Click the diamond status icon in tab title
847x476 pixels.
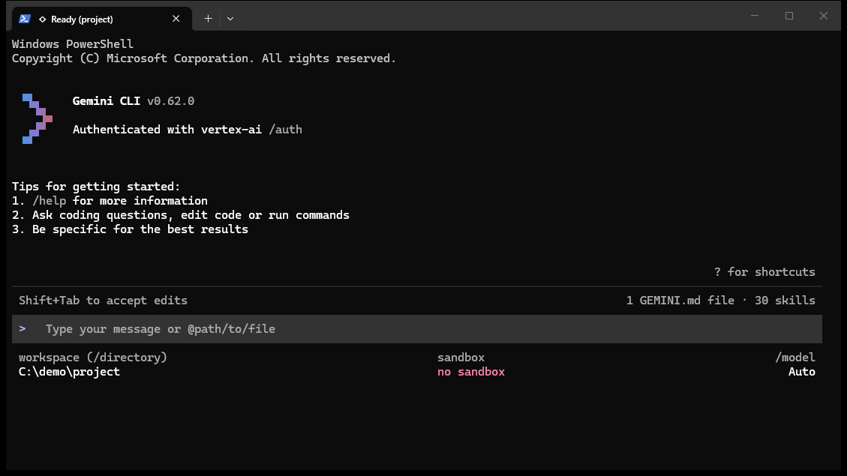click(x=42, y=19)
